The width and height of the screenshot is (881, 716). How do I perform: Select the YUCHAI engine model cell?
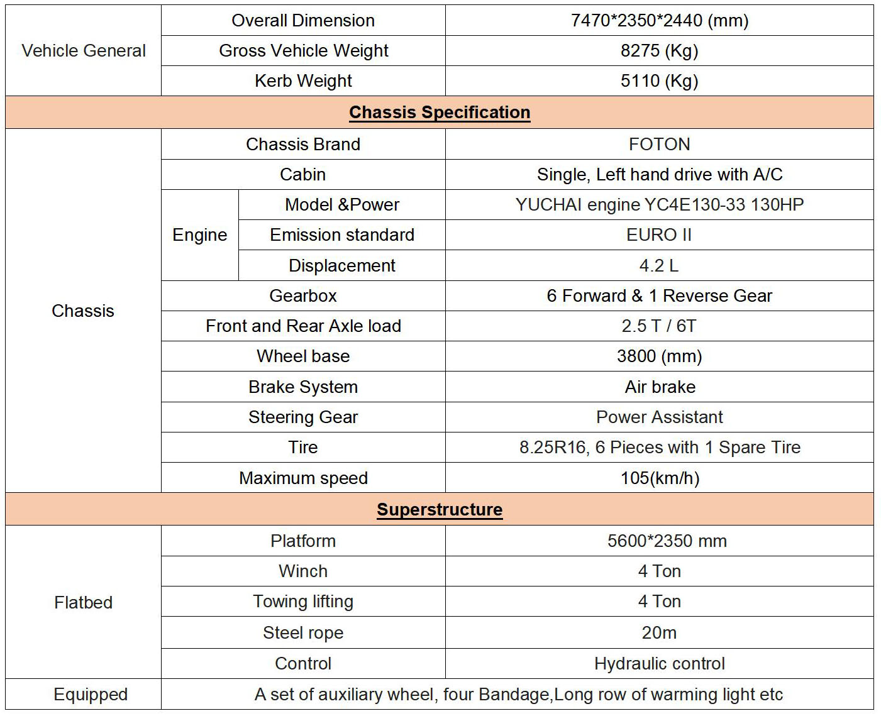coord(660,204)
